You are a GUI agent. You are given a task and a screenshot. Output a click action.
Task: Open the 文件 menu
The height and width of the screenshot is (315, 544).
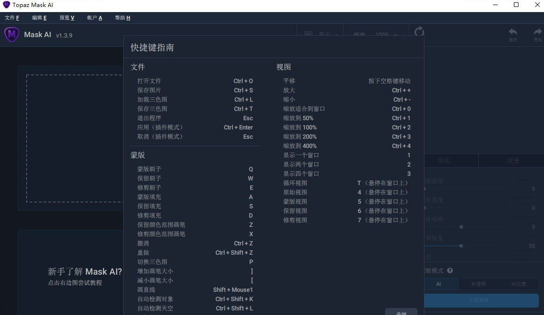click(x=12, y=18)
